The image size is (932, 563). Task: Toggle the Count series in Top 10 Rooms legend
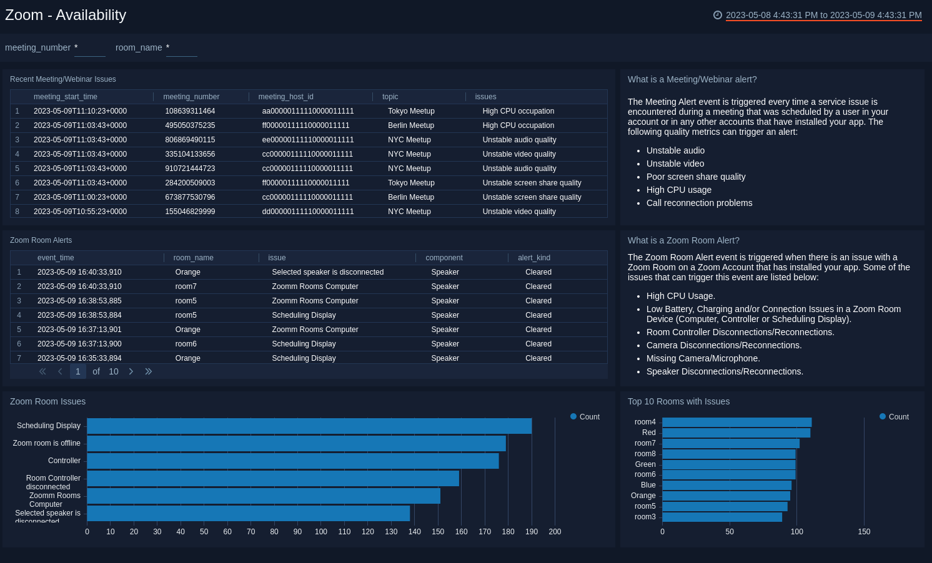[894, 416]
